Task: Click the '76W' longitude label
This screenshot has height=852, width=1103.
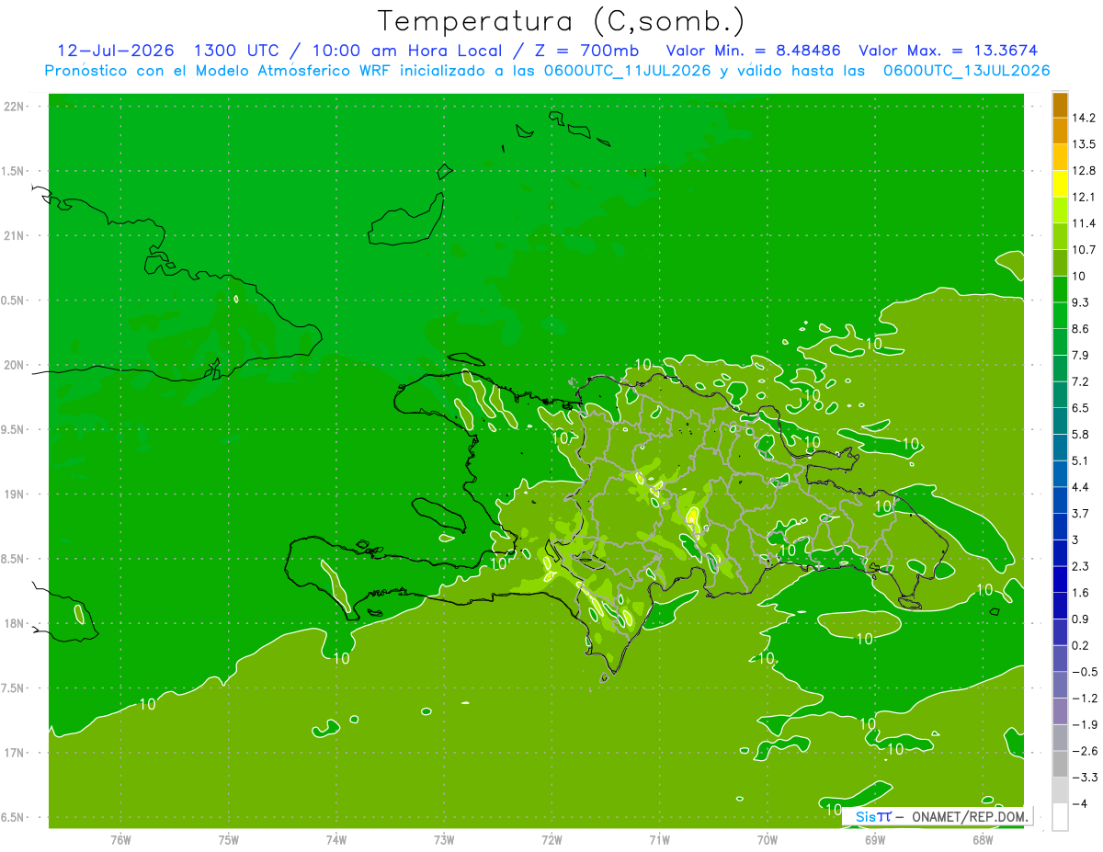Action: click(x=120, y=840)
